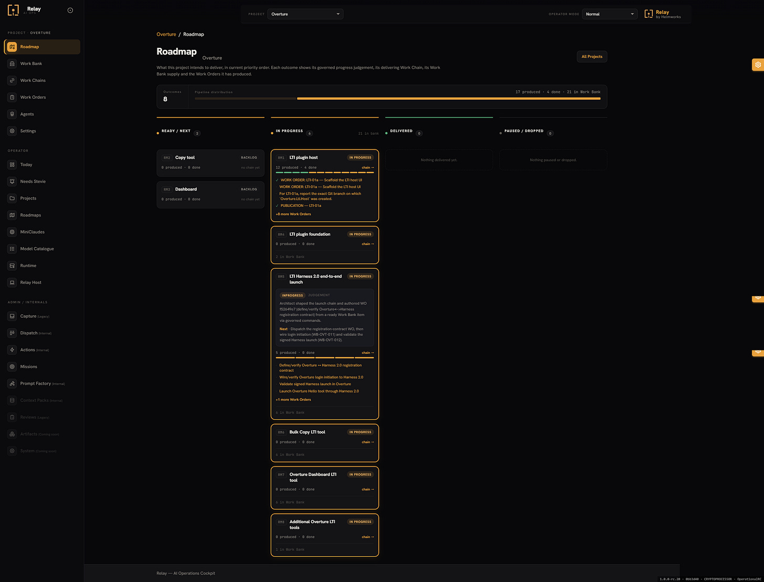Click the All Projects button
Screen dimensions: 764x582
click(592, 57)
